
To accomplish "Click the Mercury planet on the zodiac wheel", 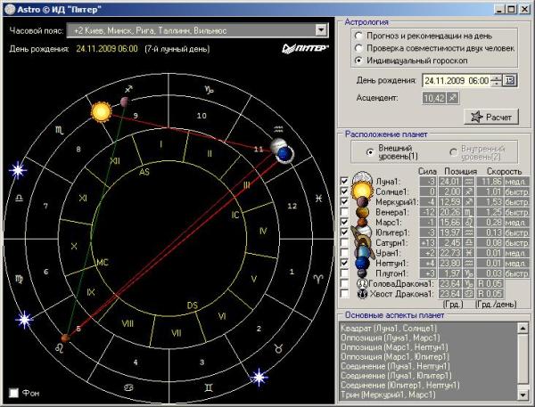I will 125,101.
